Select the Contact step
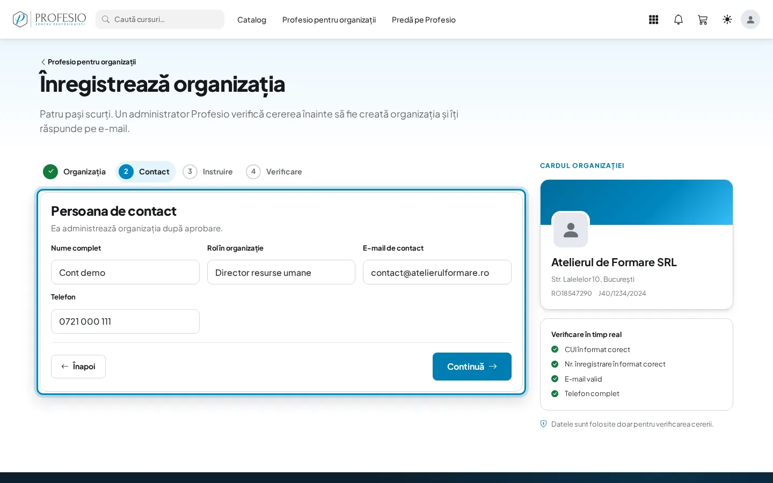 click(145, 172)
